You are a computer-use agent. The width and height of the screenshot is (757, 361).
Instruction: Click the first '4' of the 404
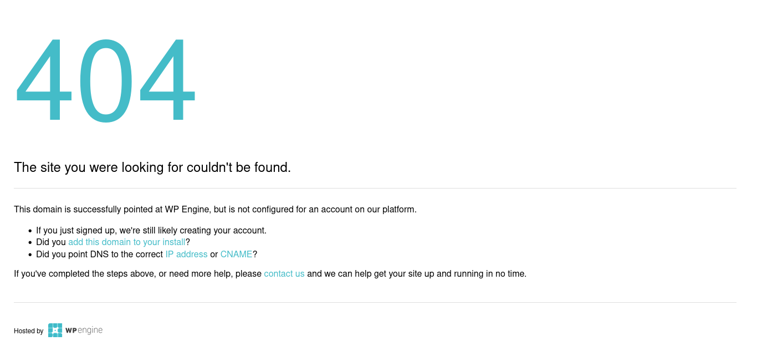pyautogui.click(x=44, y=80)
